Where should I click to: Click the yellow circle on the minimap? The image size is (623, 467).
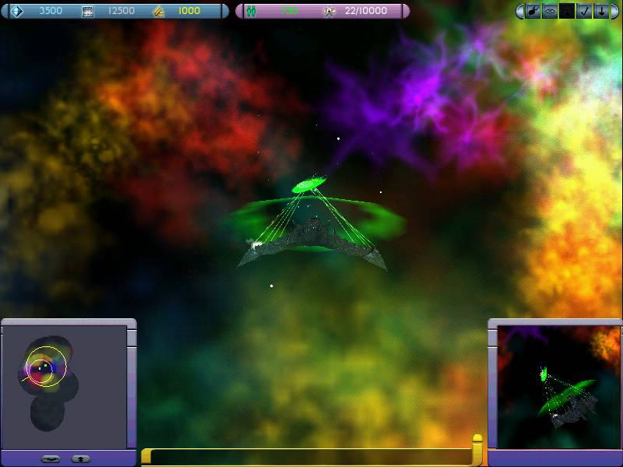(47, 367)
